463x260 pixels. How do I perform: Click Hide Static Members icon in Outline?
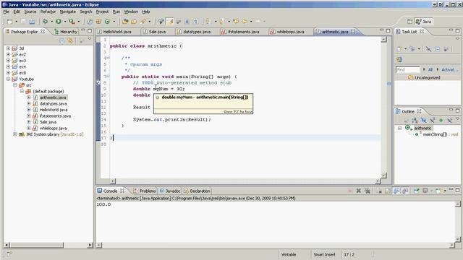click(x=433, y=120)
